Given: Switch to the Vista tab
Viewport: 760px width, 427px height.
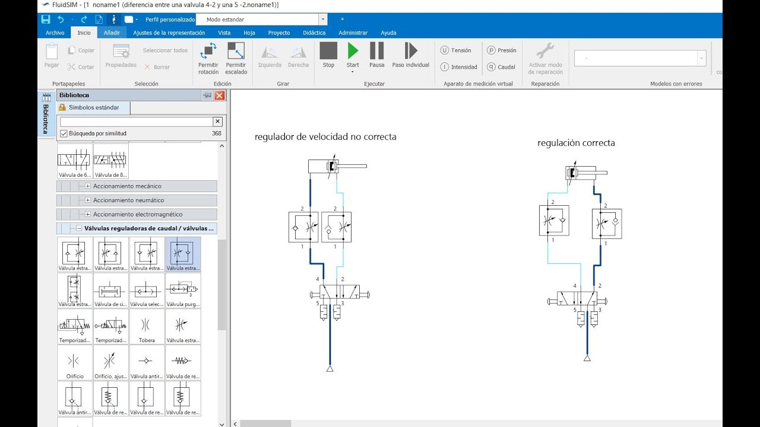Looking at the screenshot, I should click(x=224, y=33).
